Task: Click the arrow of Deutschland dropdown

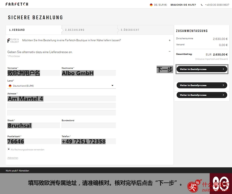Action: tap(113, 86)
